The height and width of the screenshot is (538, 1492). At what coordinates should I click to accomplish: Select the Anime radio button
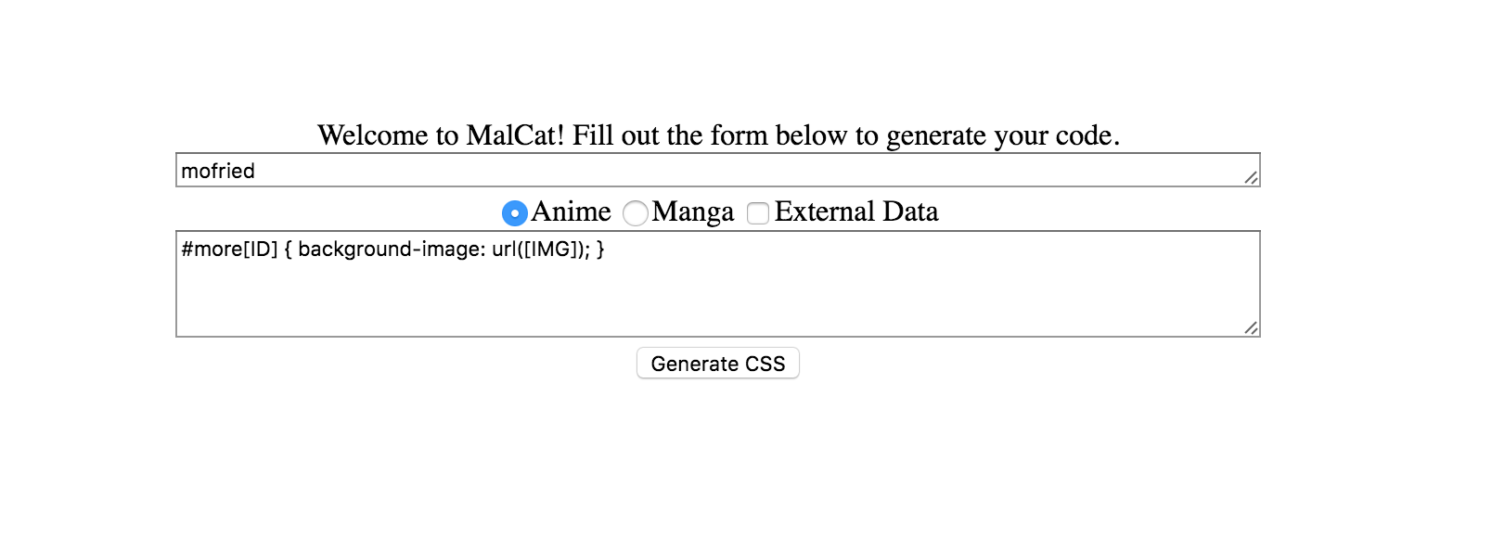[514, 213]
